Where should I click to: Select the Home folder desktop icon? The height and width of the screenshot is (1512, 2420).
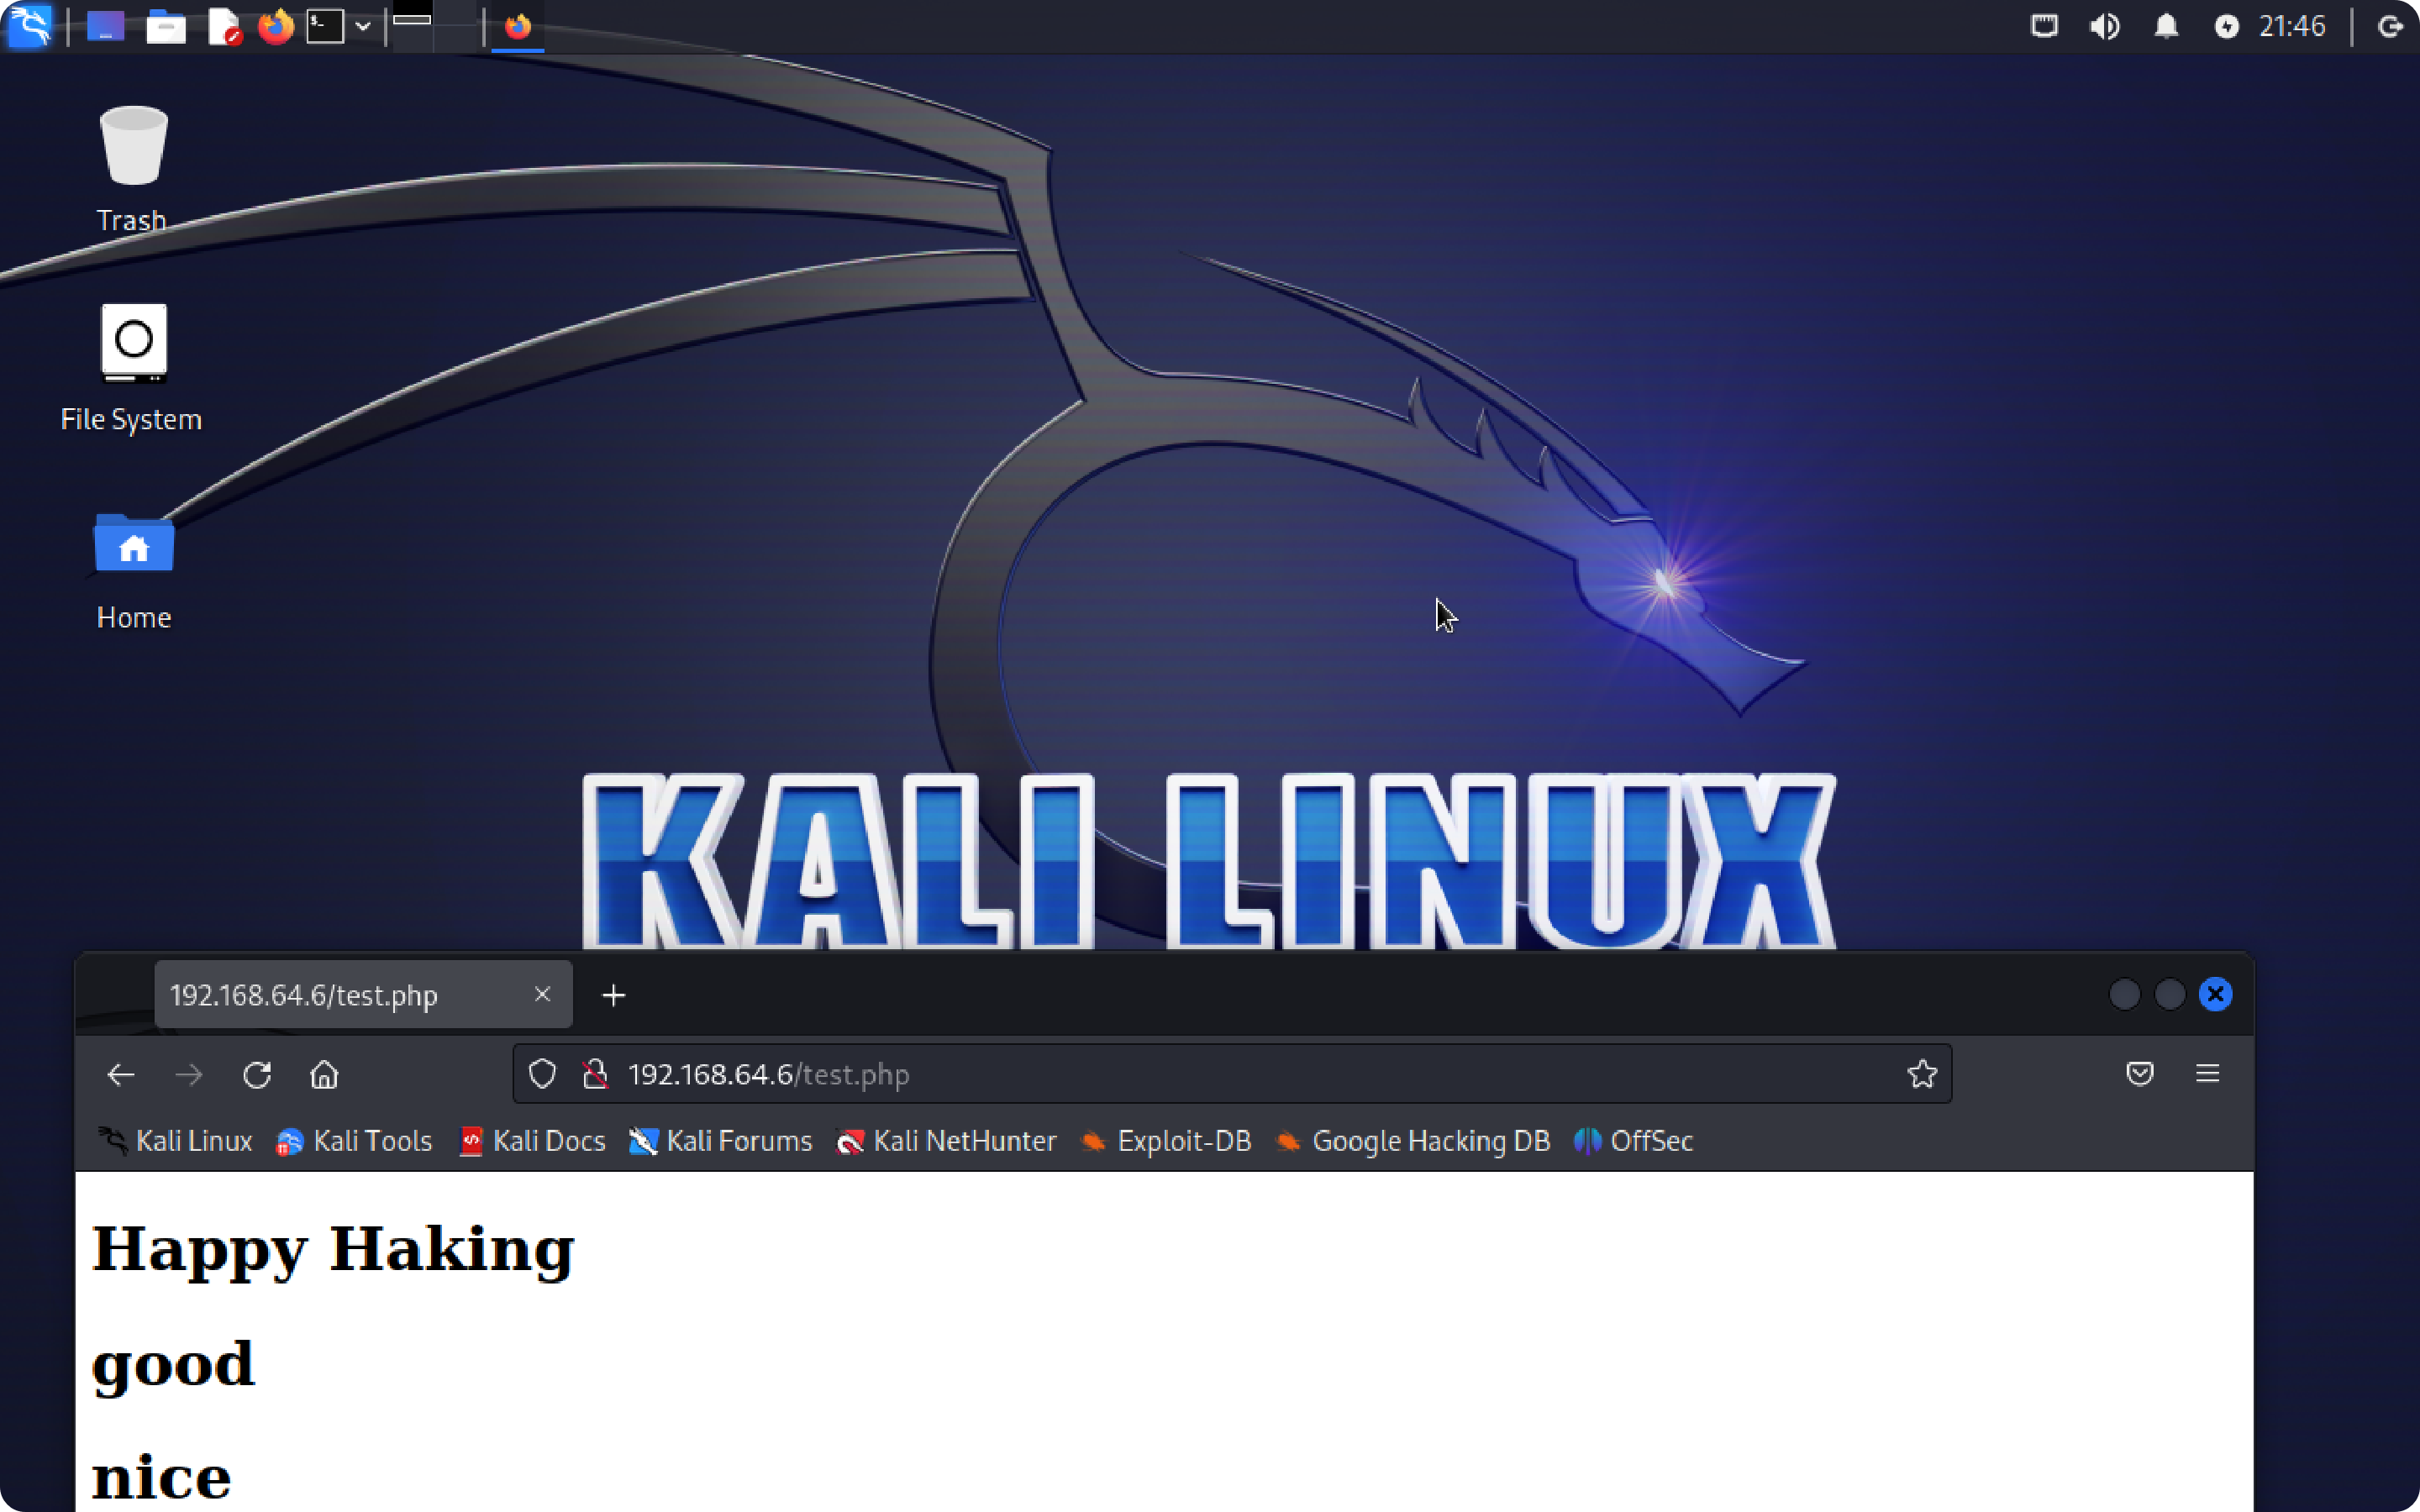(133, 570)
